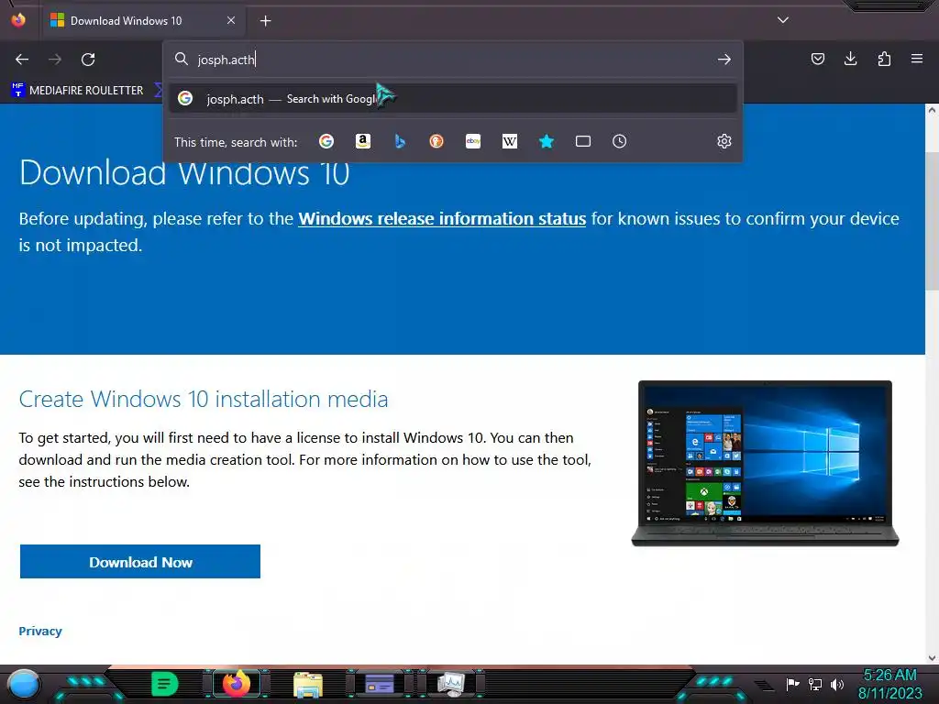The width and height of the screenshot is (939, 704).
Task: Click the Go arrow in address bar
Action: tap(724, 60)
